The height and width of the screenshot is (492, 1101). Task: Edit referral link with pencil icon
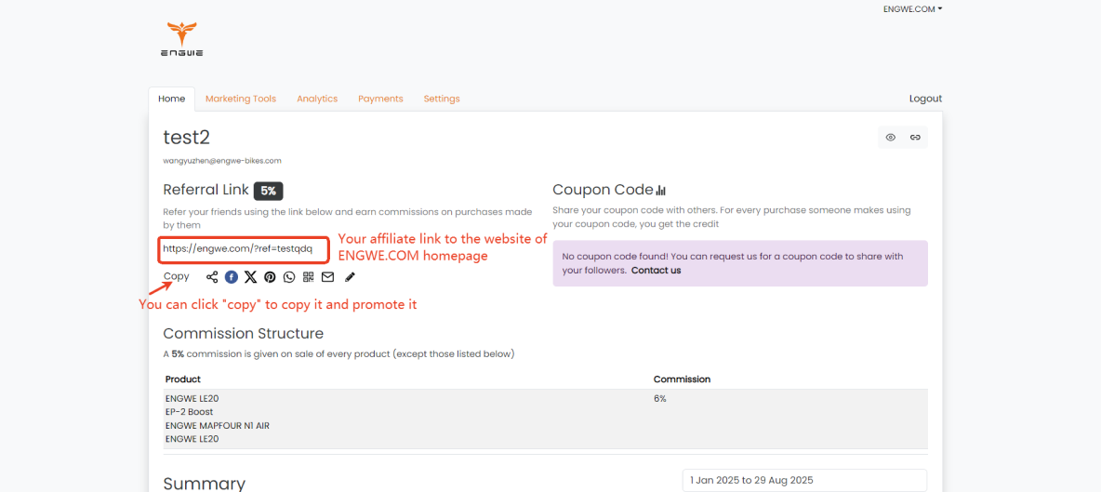[350, 277]
